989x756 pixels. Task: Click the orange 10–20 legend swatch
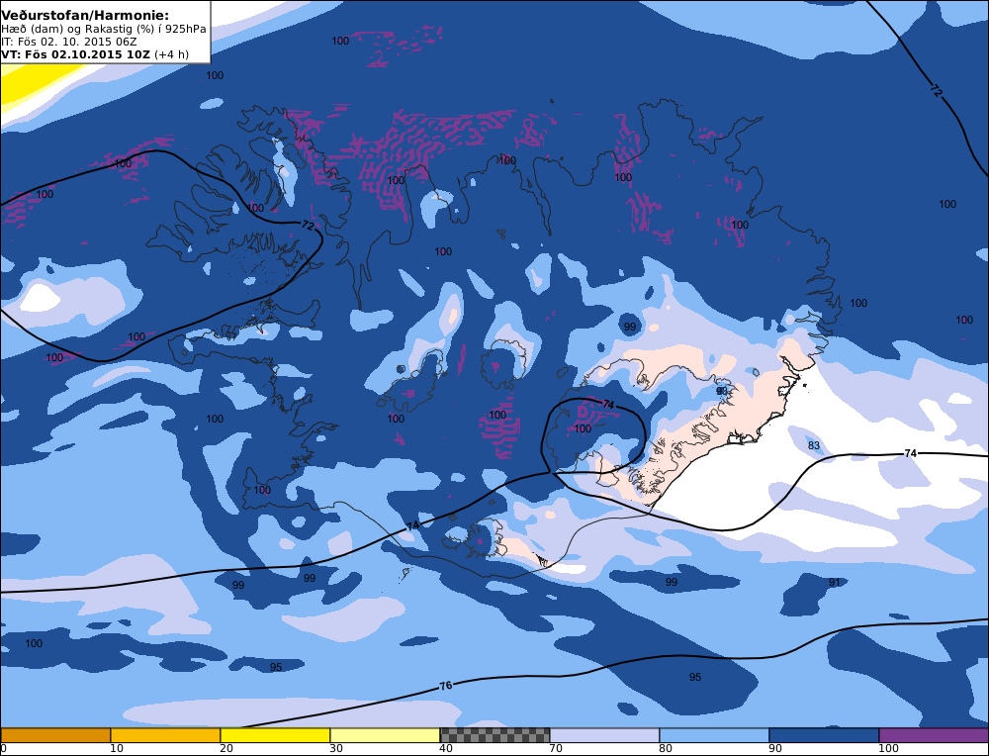[165, 735]
